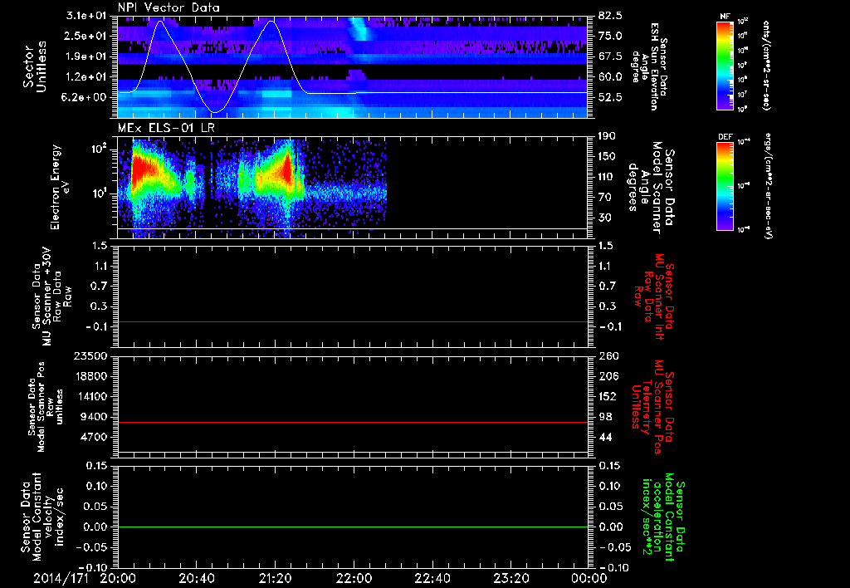
Task: Click the "23500" scanner position tick
Action: [x=91, y=355]
